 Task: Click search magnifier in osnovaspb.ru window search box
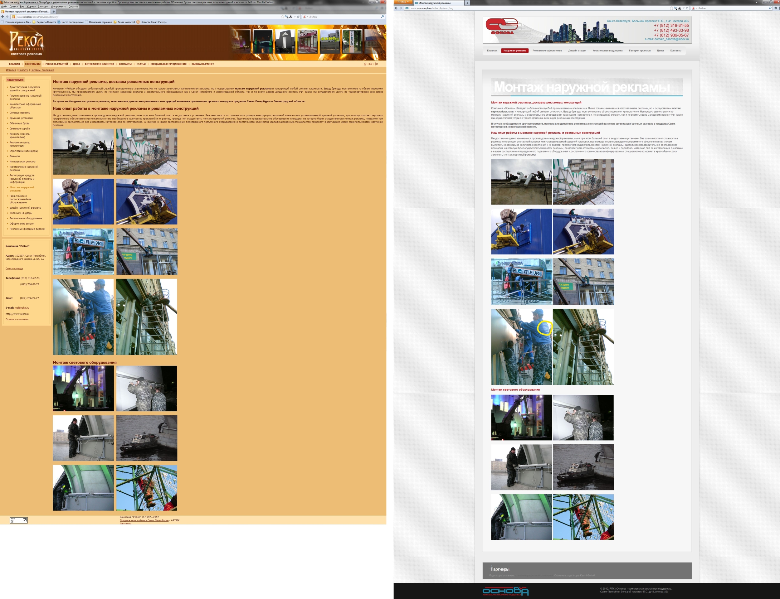[770, 8]
